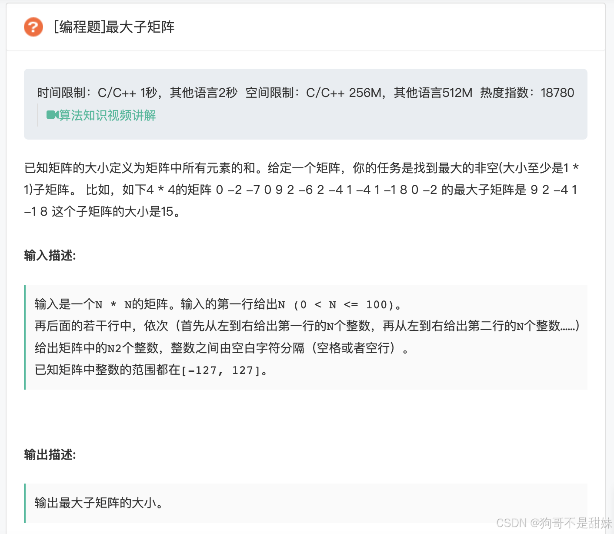Viewport: 614px width, 534px height.
Task: Click the title [编程题]最大子矩阵
Action: coord(114,27)
